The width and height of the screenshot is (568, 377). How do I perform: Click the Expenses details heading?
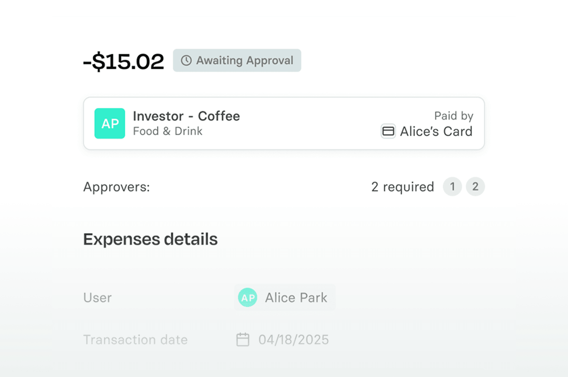[x=150, y=239]
